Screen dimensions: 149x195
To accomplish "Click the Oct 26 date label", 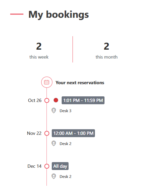I will 35,100.
